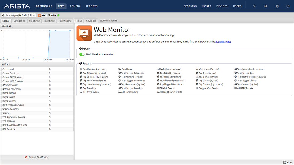Go to SESSIONS page

[190, 6]
